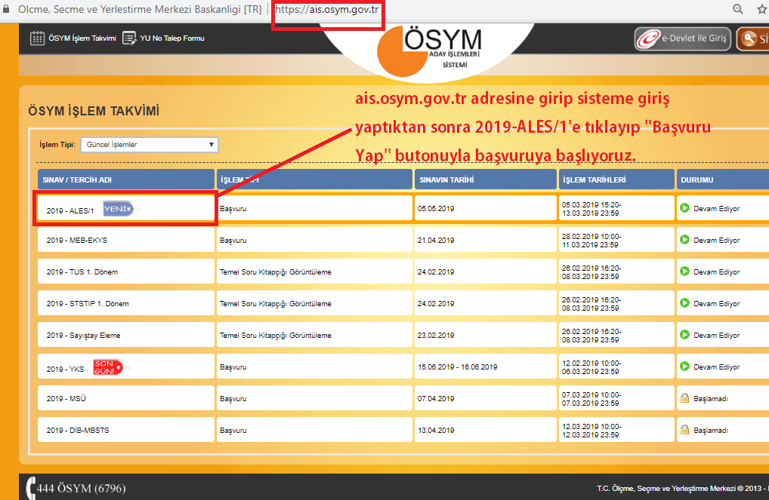Click the Başvuru cell of the ALES/1 row

pos(314,209)
